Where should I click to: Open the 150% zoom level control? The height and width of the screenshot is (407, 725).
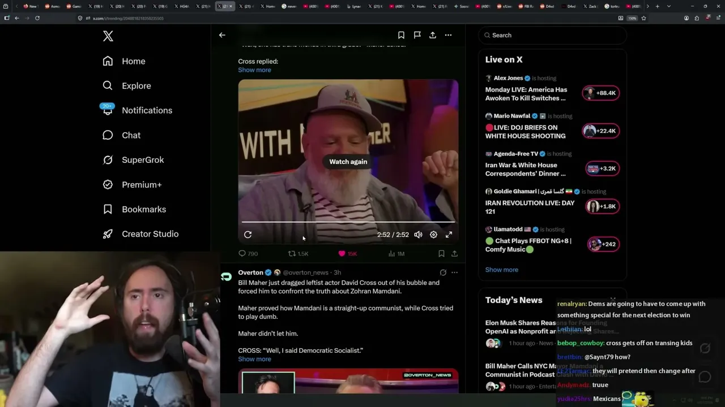[x=632, y=18]
